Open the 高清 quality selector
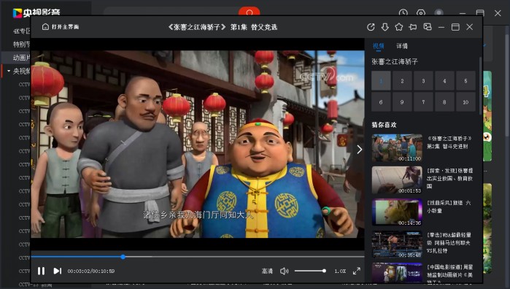Viewport: 510px width, 289px height. click(x=267, y=271)
